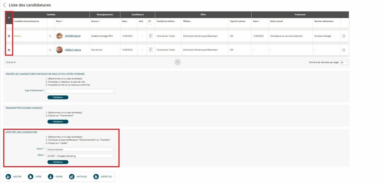384x184 pixels.
Task: Uncheck the checkbox for PANNIER Adeline row
Action: click(9, 36)
